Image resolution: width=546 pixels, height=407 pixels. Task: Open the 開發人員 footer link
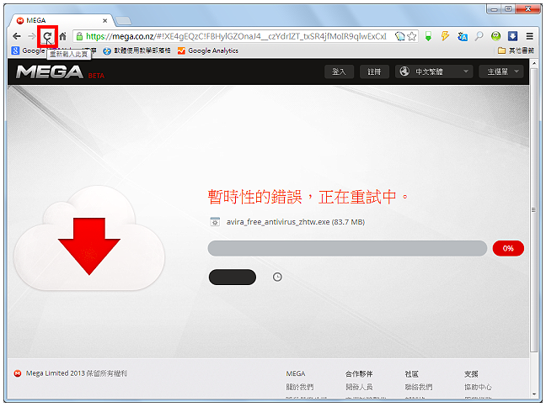[359, 387]
